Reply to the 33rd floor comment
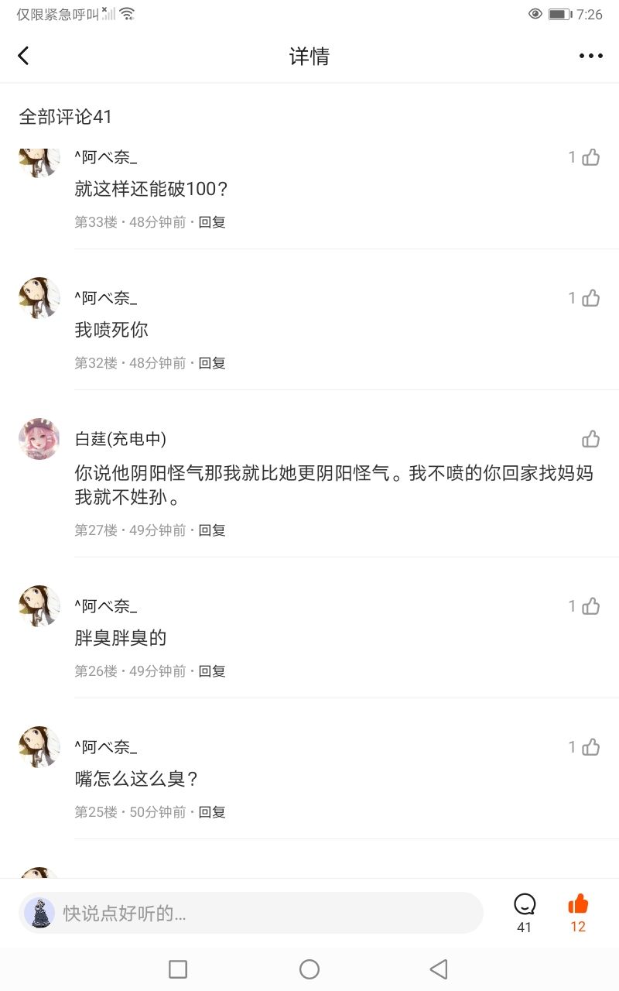The image size is (619, 991). (x=212, y=222)
